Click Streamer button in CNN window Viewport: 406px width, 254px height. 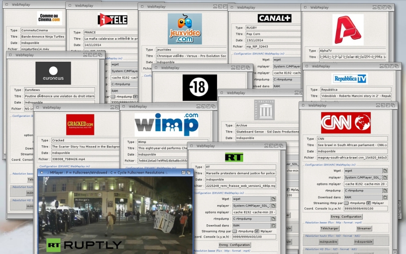[x=364, y=228]
